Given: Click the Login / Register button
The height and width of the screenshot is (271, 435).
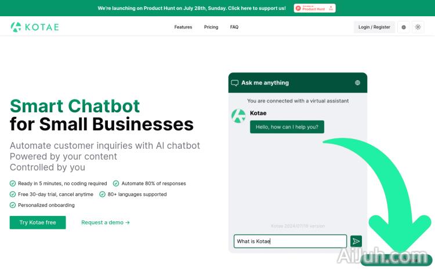Looking at the screenshot, I should (x=374, y=27).
